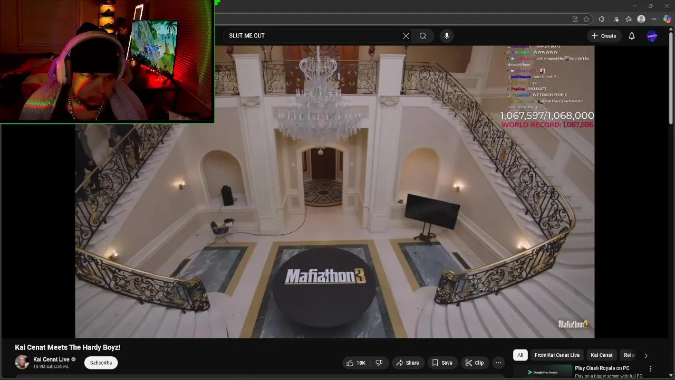
Task: Open Kai Cenat Live channel name
Action: (51, 359)
